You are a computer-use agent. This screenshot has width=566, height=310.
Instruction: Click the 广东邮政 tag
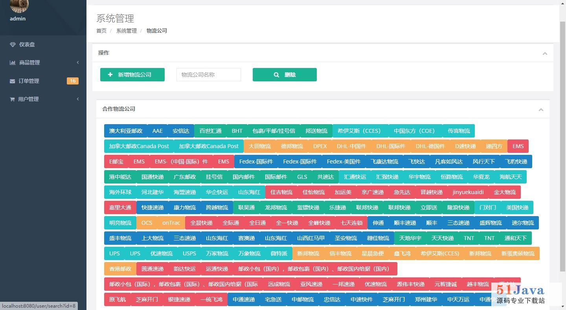pyautogui.click(x=185, y=177)
